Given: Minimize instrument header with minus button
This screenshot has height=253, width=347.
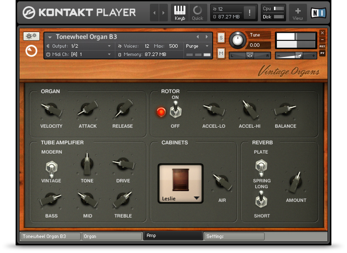Looking at the screenshot, I should pos(322,40).
